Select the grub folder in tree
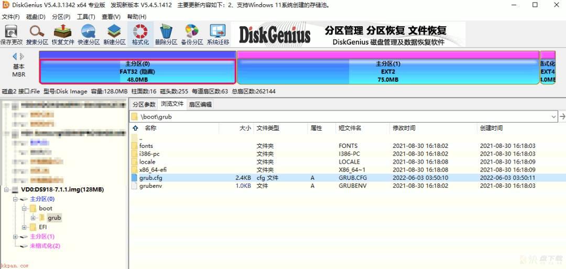Viewport: 566px width, 269px height. pyautogui.click(x=54, y=218)
